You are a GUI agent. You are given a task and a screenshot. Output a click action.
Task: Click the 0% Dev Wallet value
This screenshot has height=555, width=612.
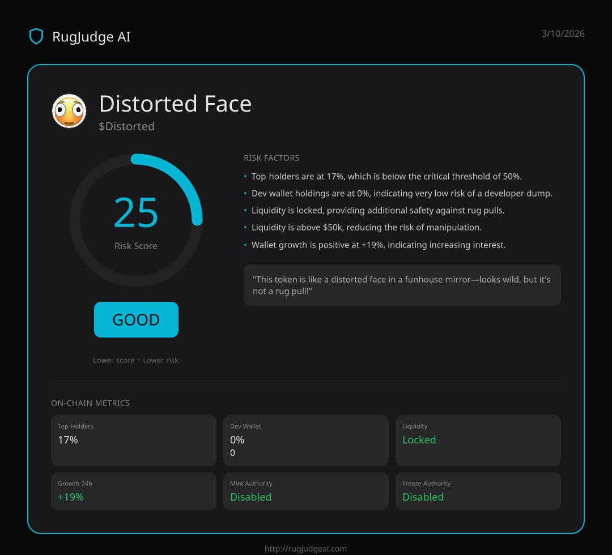coord(237,440)
